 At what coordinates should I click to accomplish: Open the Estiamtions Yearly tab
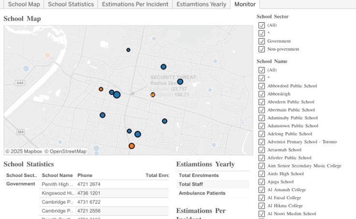coord(201,4)
